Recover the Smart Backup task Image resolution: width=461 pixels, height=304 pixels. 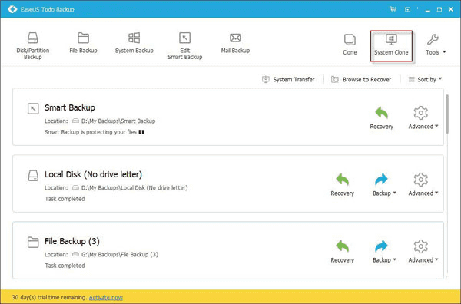381,118
